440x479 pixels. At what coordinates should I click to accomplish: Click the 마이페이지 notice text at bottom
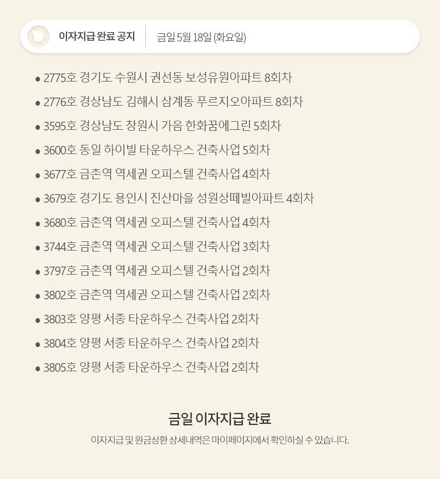220,440
